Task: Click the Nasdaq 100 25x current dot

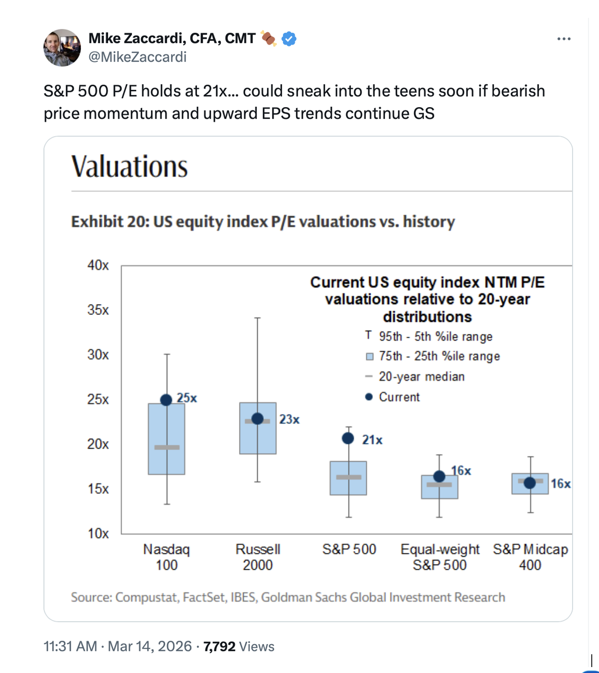Action: (166, 400)
